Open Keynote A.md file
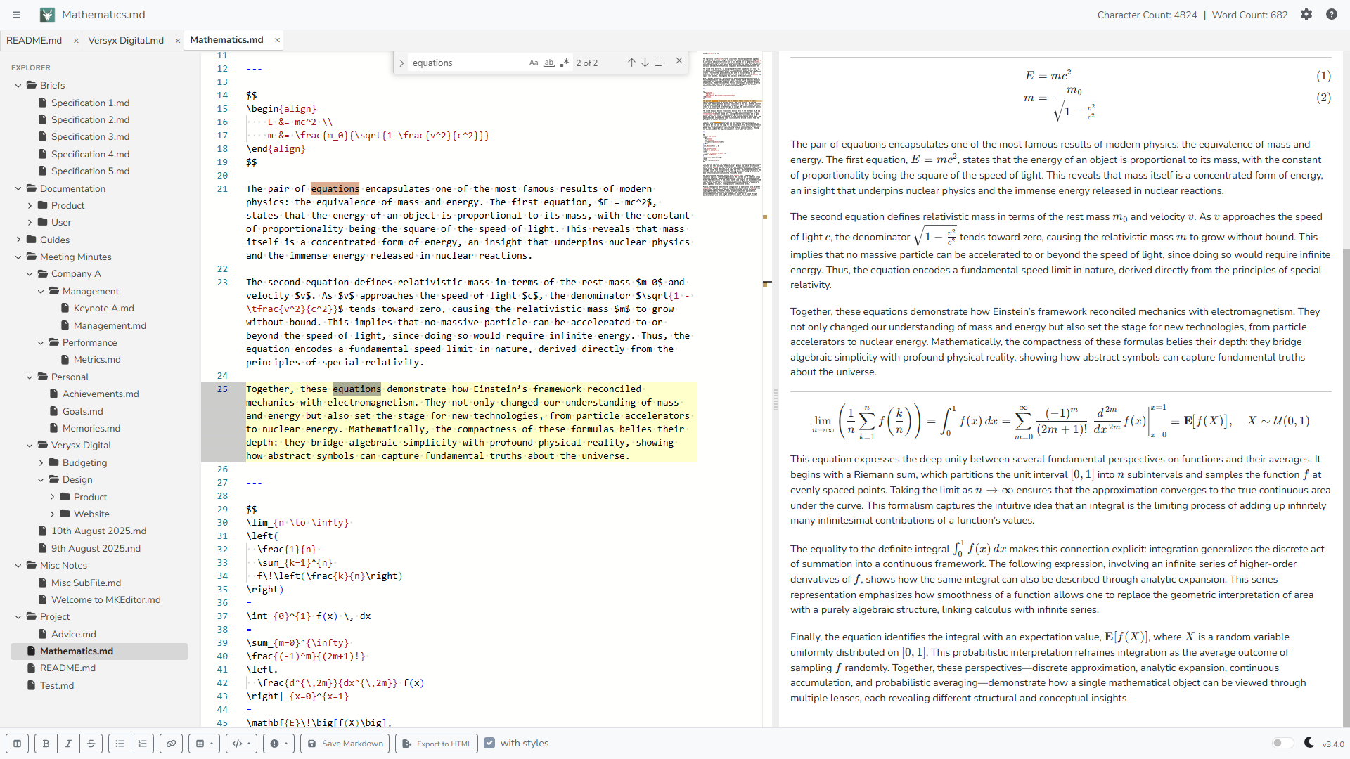This screenshot has width=1350, height=759. (103, 309)
